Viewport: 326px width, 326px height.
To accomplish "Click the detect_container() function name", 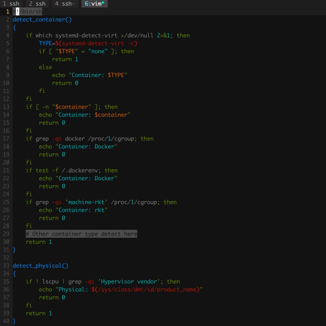I will 42,20.
